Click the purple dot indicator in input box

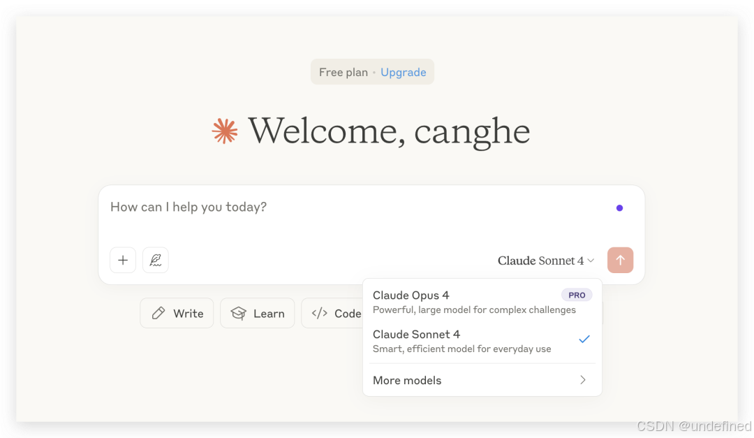[x=619, y=208]
